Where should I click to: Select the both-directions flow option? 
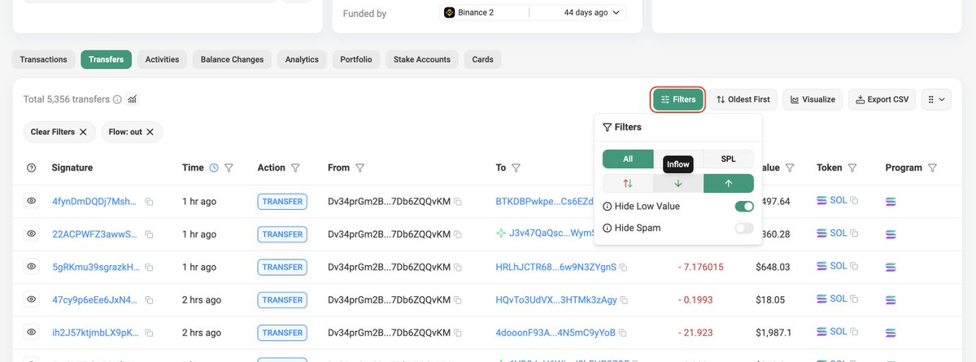tap(628, 183)
